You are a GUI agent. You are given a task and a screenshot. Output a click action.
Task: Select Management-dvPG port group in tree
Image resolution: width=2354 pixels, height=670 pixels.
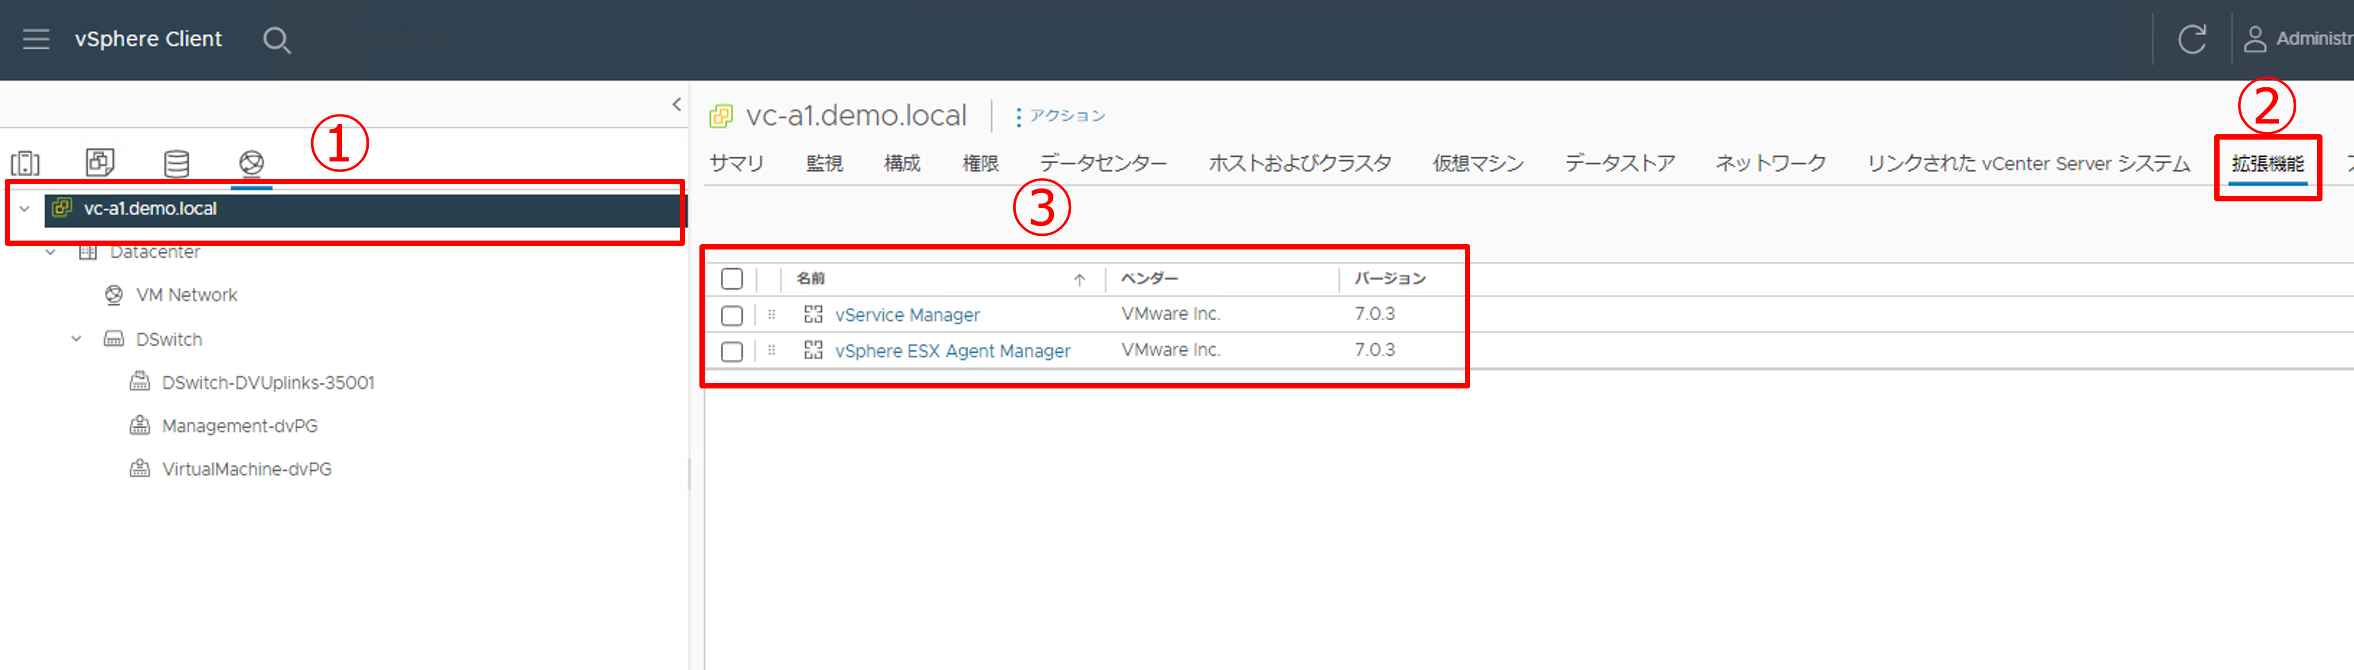(x=240, y=426)
